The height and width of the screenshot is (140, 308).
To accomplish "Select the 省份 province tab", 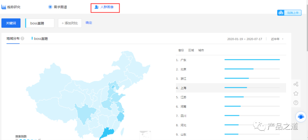I will click(x=181, y=50).
